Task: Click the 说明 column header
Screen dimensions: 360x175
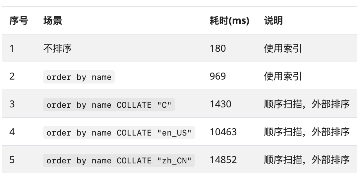Action: (x=273, y=21)
